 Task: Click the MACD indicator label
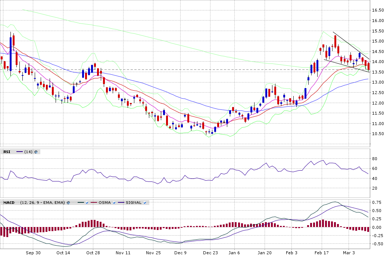point(9,203)
